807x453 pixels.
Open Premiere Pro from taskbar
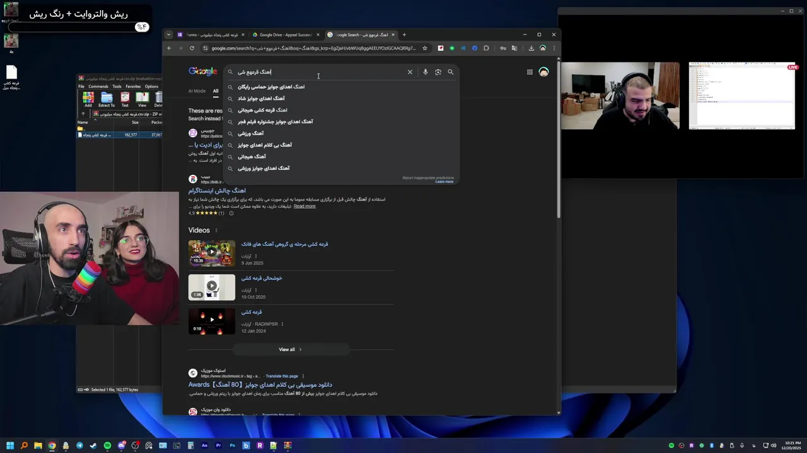tap(218, 445)
